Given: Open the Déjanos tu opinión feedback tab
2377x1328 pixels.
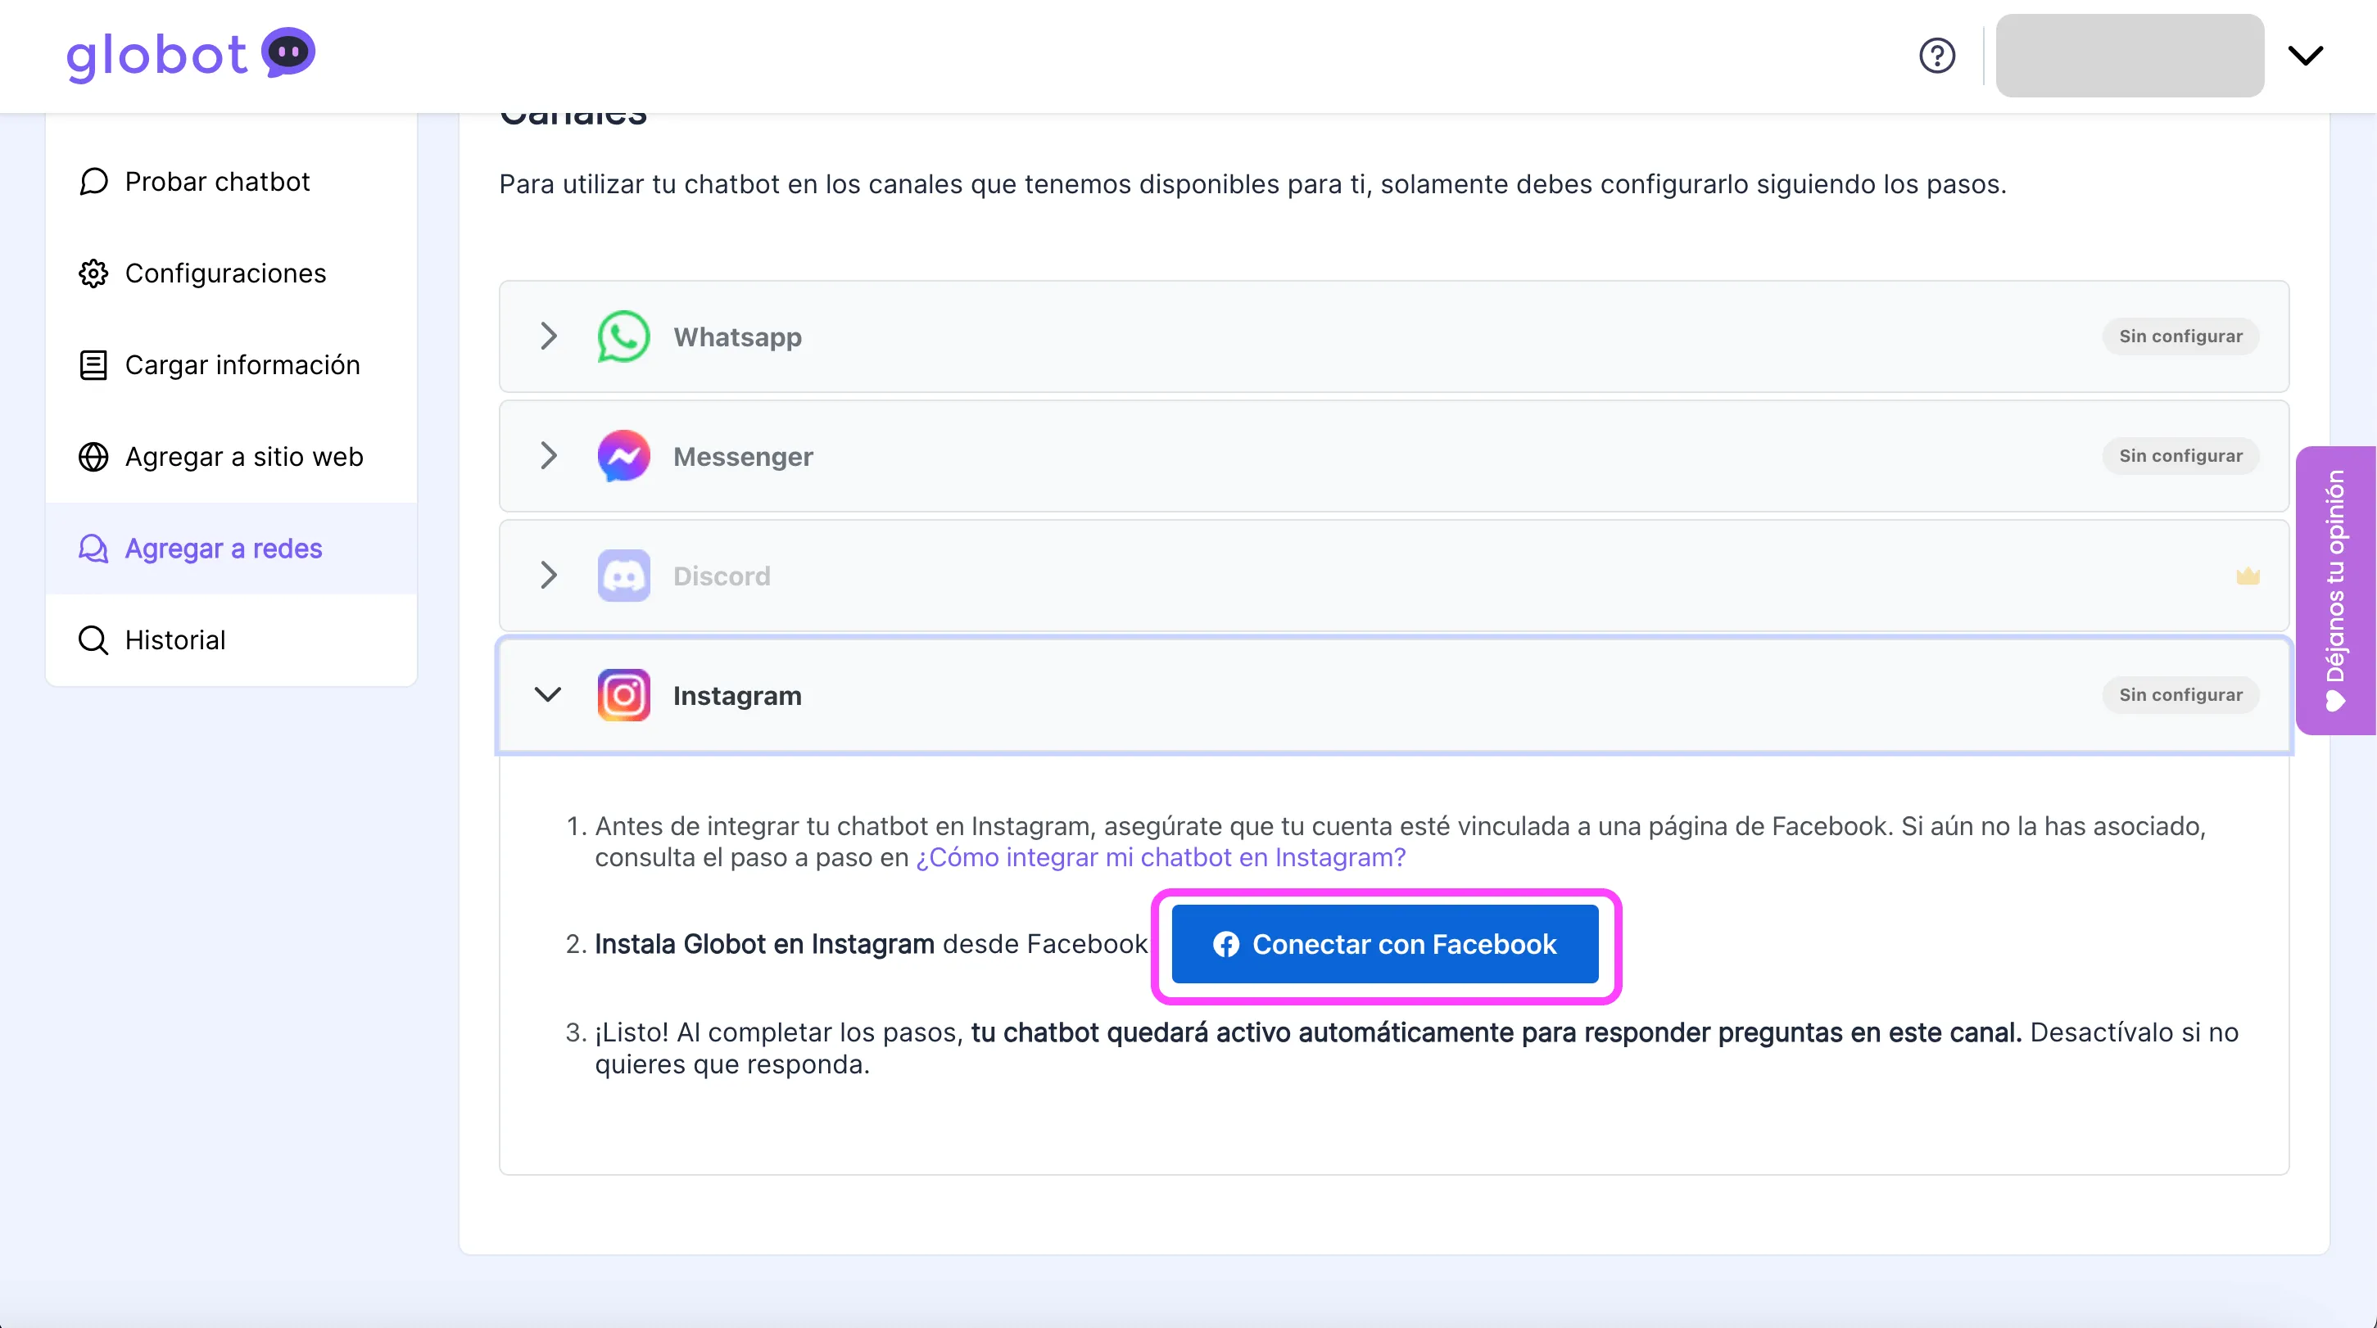Looking at the screenshot, I should coord(2334,590).
